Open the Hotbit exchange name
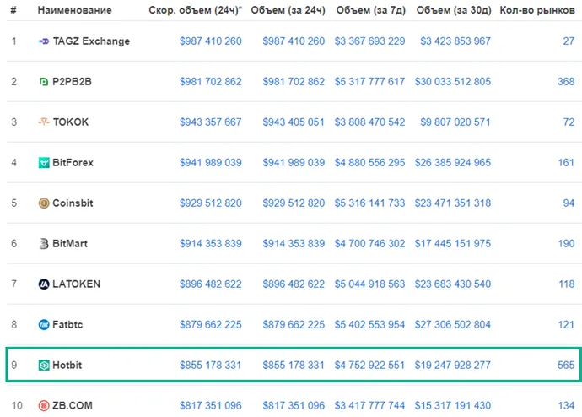 pyautogui.click(x=67, y=365)
